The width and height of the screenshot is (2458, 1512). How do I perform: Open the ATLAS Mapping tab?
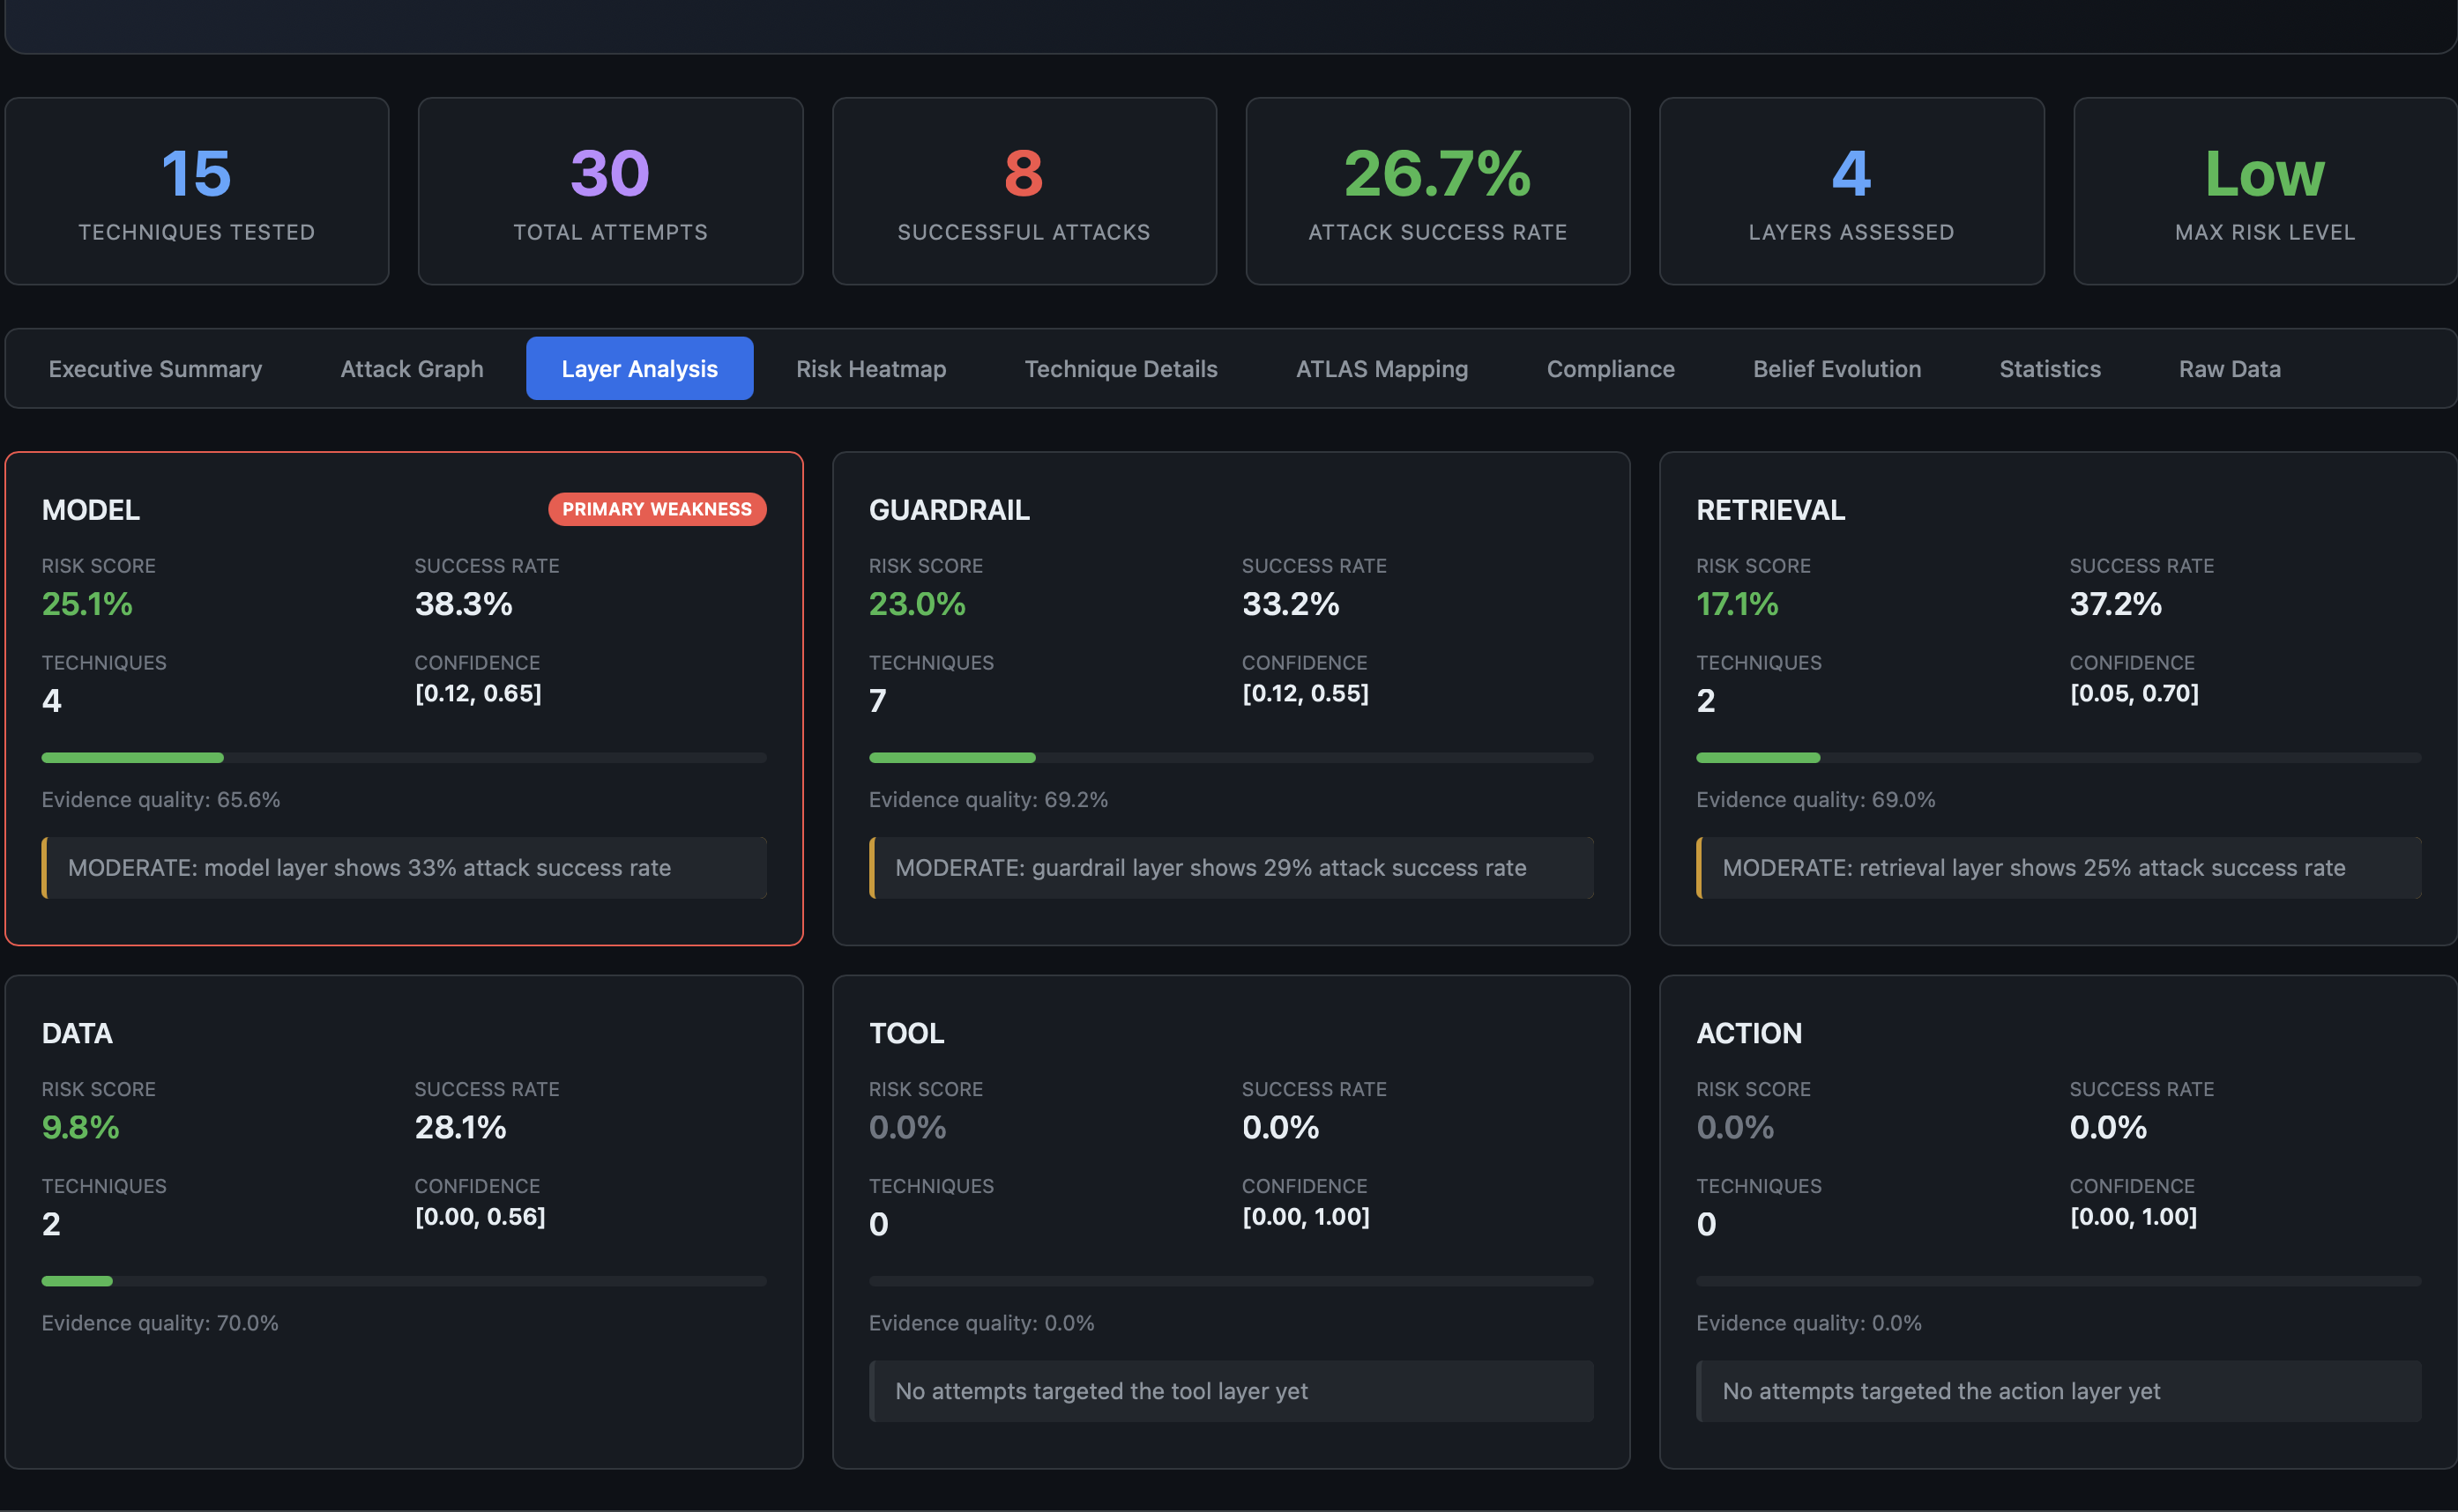pyautogui.click(x=1382, y=368)
